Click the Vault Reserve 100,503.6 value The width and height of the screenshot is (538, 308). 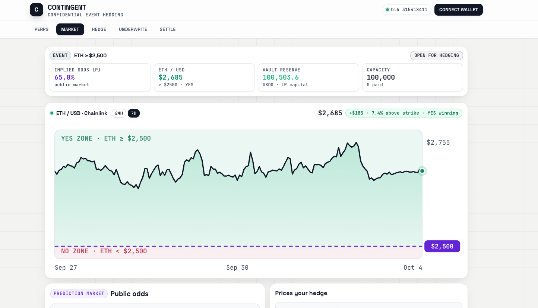281,77
